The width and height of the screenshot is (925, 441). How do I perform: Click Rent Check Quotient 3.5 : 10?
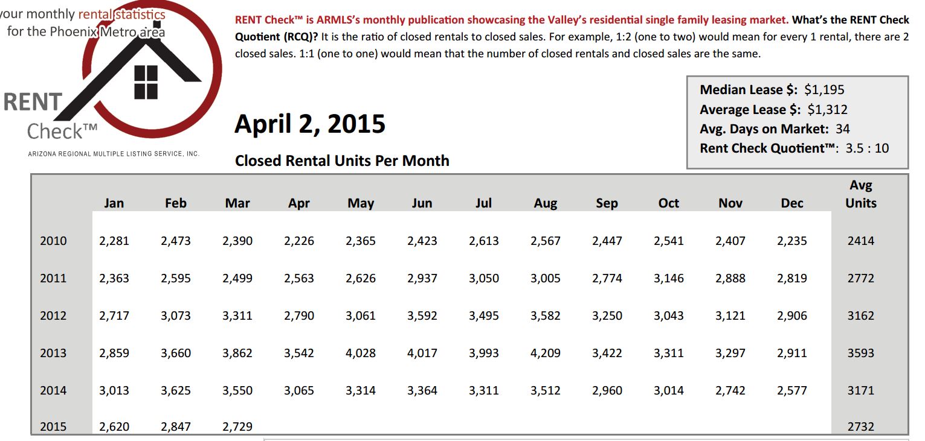[794, 148]
